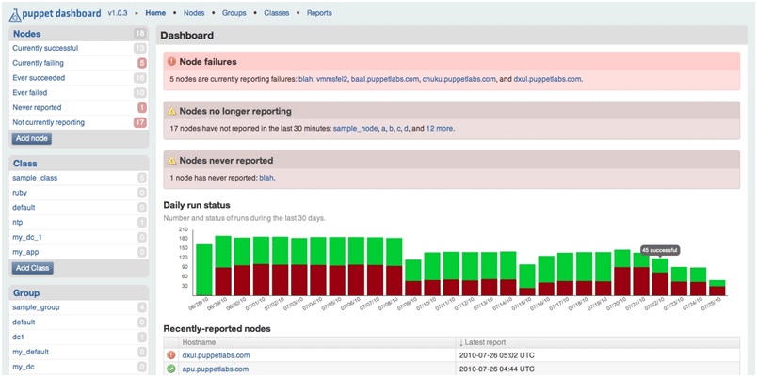
Task: Click the 06/28/10 green bar in chart
Action: click(x=204, y=270)
